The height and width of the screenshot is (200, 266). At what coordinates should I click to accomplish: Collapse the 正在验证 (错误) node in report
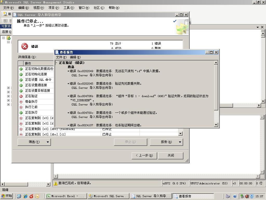pyautogui.click(x=56, y=63)
